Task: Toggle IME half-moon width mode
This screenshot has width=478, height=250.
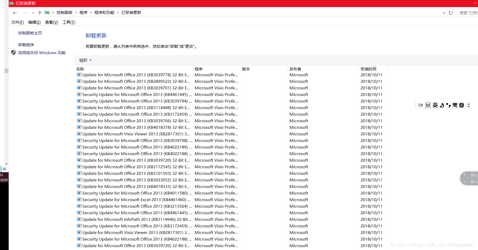Action: (x=442, y=105)
